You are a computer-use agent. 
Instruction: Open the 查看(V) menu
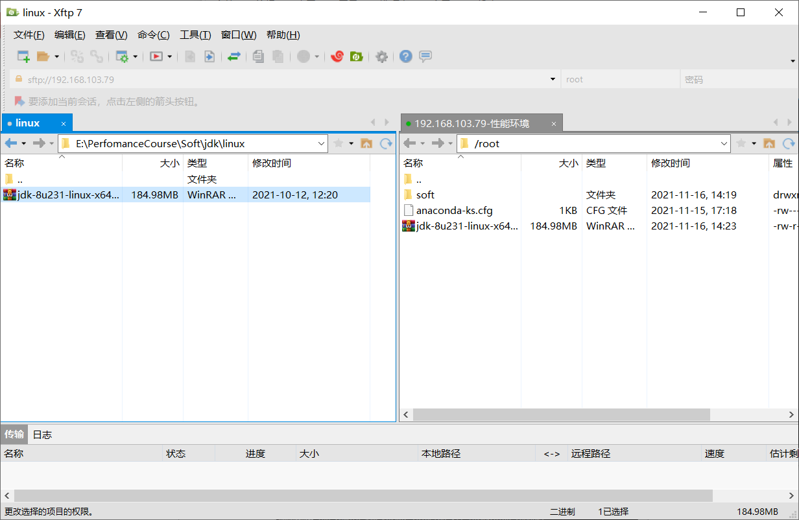112,35
